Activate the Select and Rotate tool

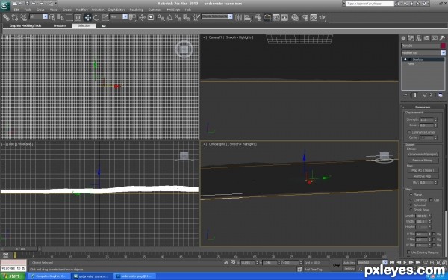[96, 18]
